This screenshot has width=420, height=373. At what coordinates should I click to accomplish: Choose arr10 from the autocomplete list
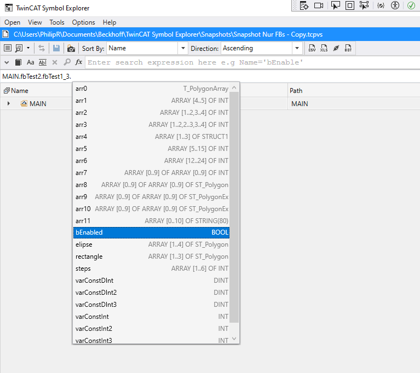click(x=152, y=209)
